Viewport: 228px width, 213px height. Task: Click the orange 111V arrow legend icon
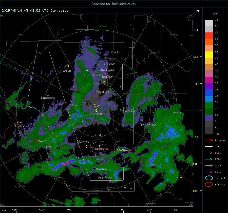click(209, 153)
